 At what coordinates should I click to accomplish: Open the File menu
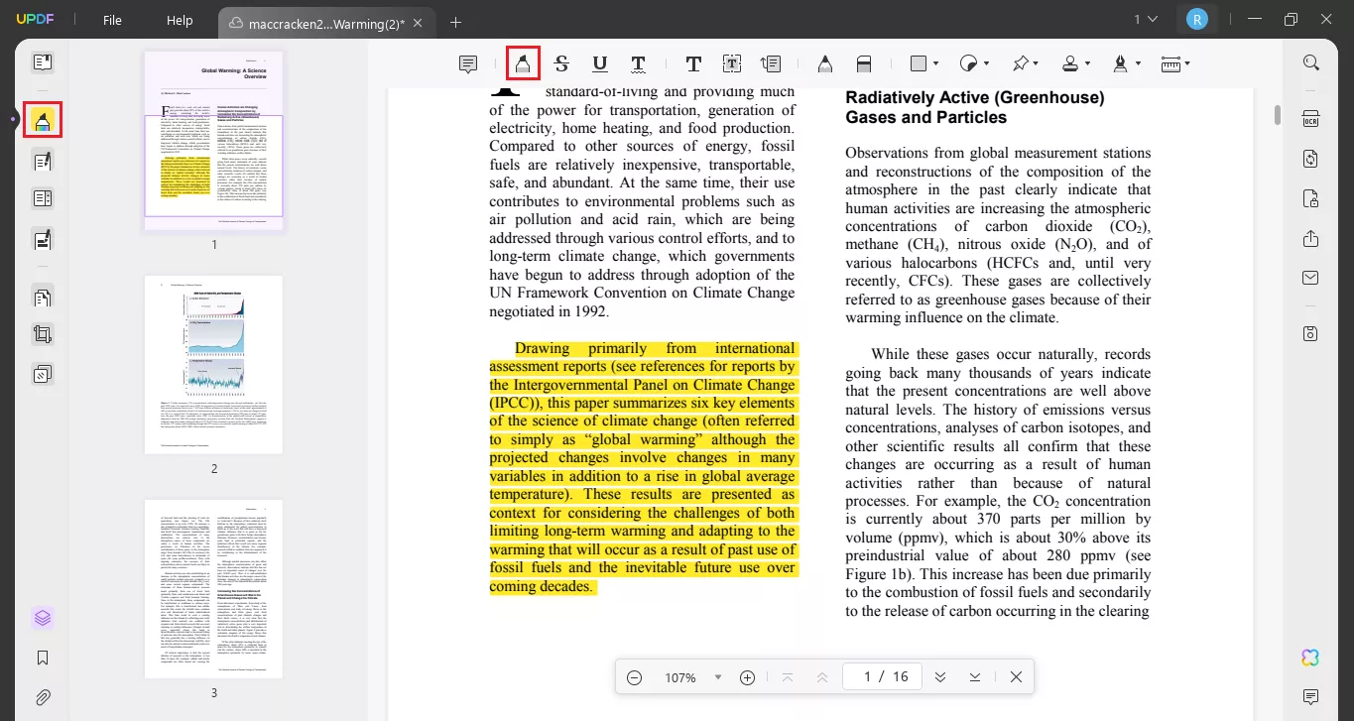coord(112,20)
